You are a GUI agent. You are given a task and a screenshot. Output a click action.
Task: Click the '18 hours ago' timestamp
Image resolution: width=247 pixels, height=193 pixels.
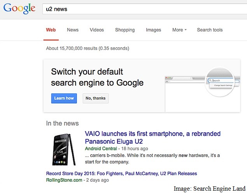(x=135, y=148)
